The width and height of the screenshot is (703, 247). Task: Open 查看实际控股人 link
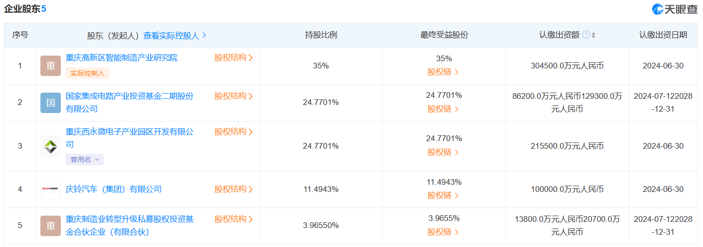(x=175, y=36)
